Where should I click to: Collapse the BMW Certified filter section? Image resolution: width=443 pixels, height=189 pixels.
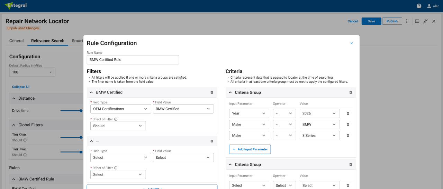[x=91, y=92]
